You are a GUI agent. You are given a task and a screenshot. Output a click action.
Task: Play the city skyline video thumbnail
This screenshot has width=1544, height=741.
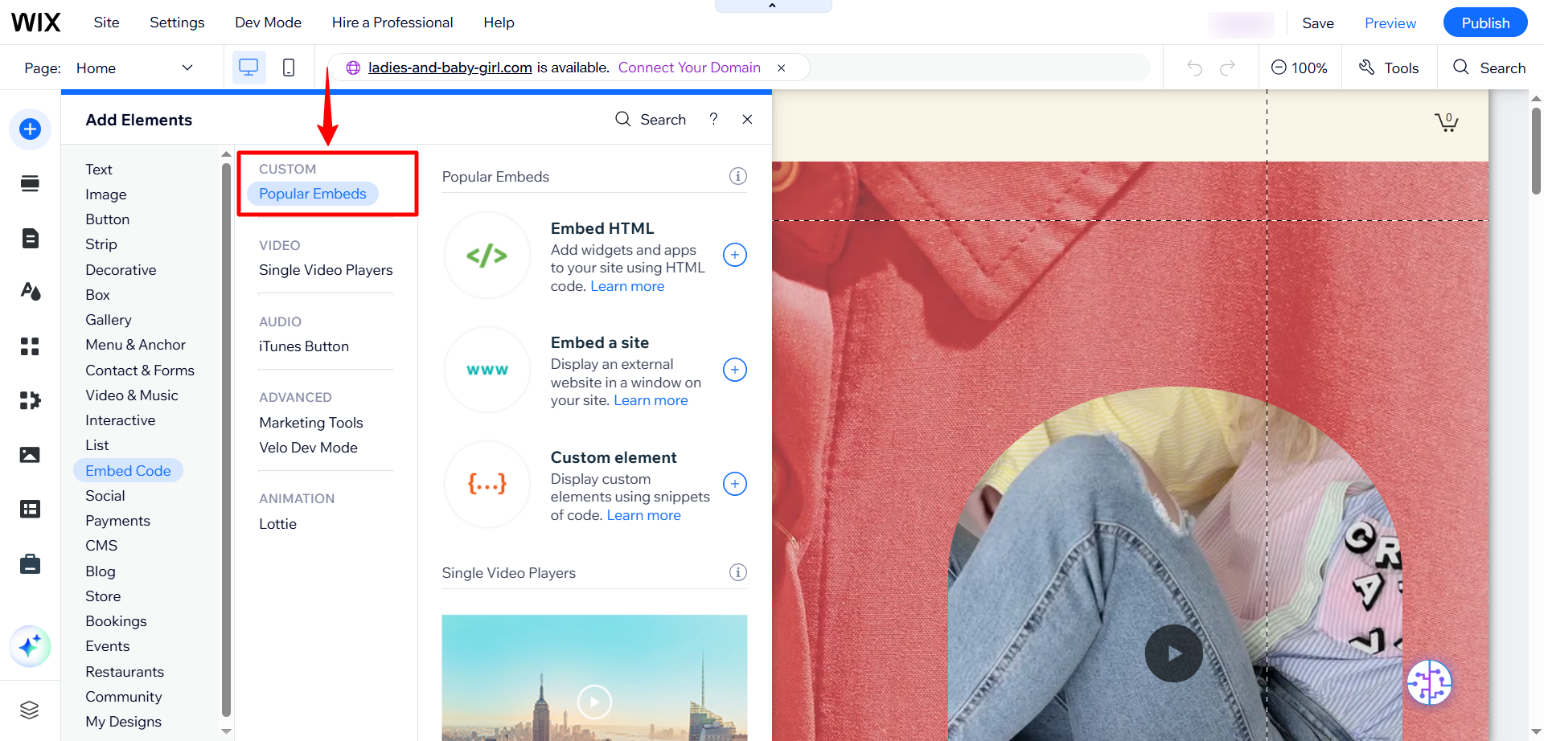click(594, 702)
